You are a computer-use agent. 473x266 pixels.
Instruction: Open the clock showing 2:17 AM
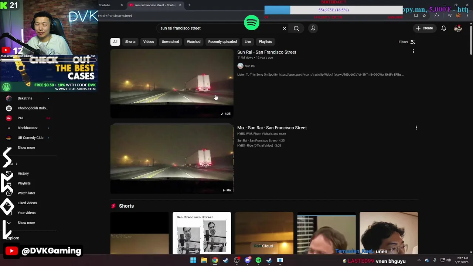tap(462, 260)
